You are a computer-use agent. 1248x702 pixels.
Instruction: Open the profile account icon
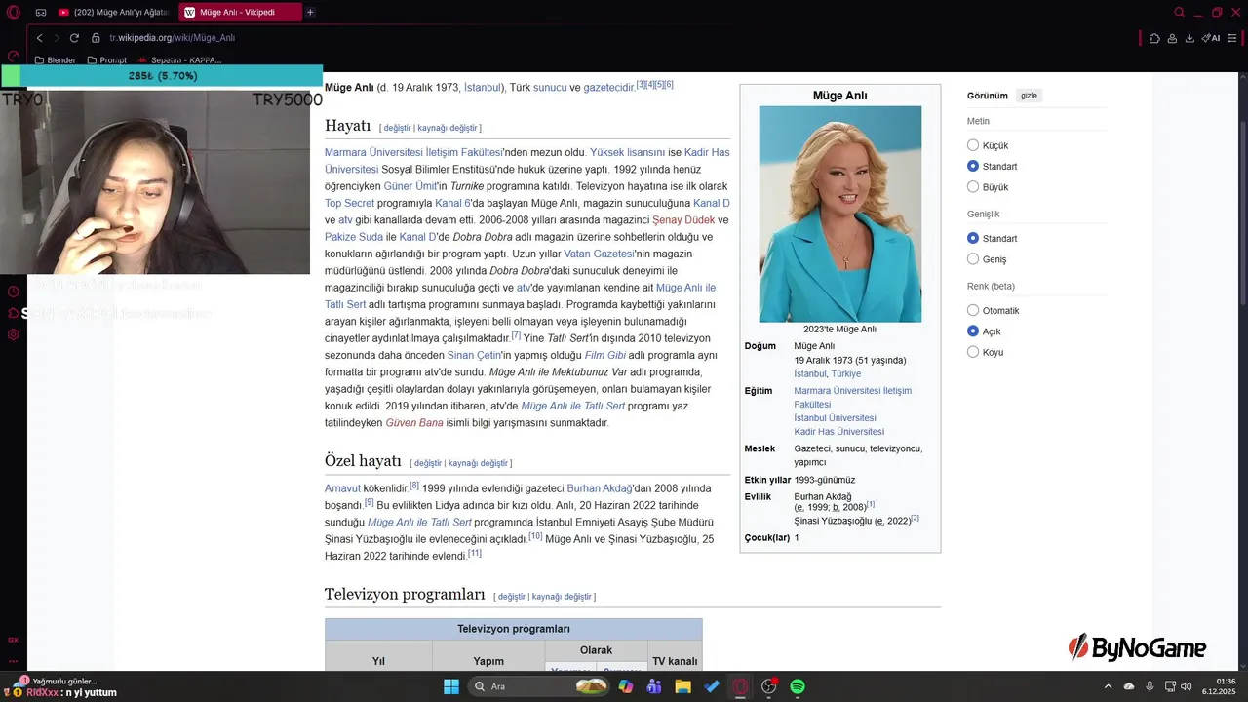pyautogui.click(x=1172, y=38)
